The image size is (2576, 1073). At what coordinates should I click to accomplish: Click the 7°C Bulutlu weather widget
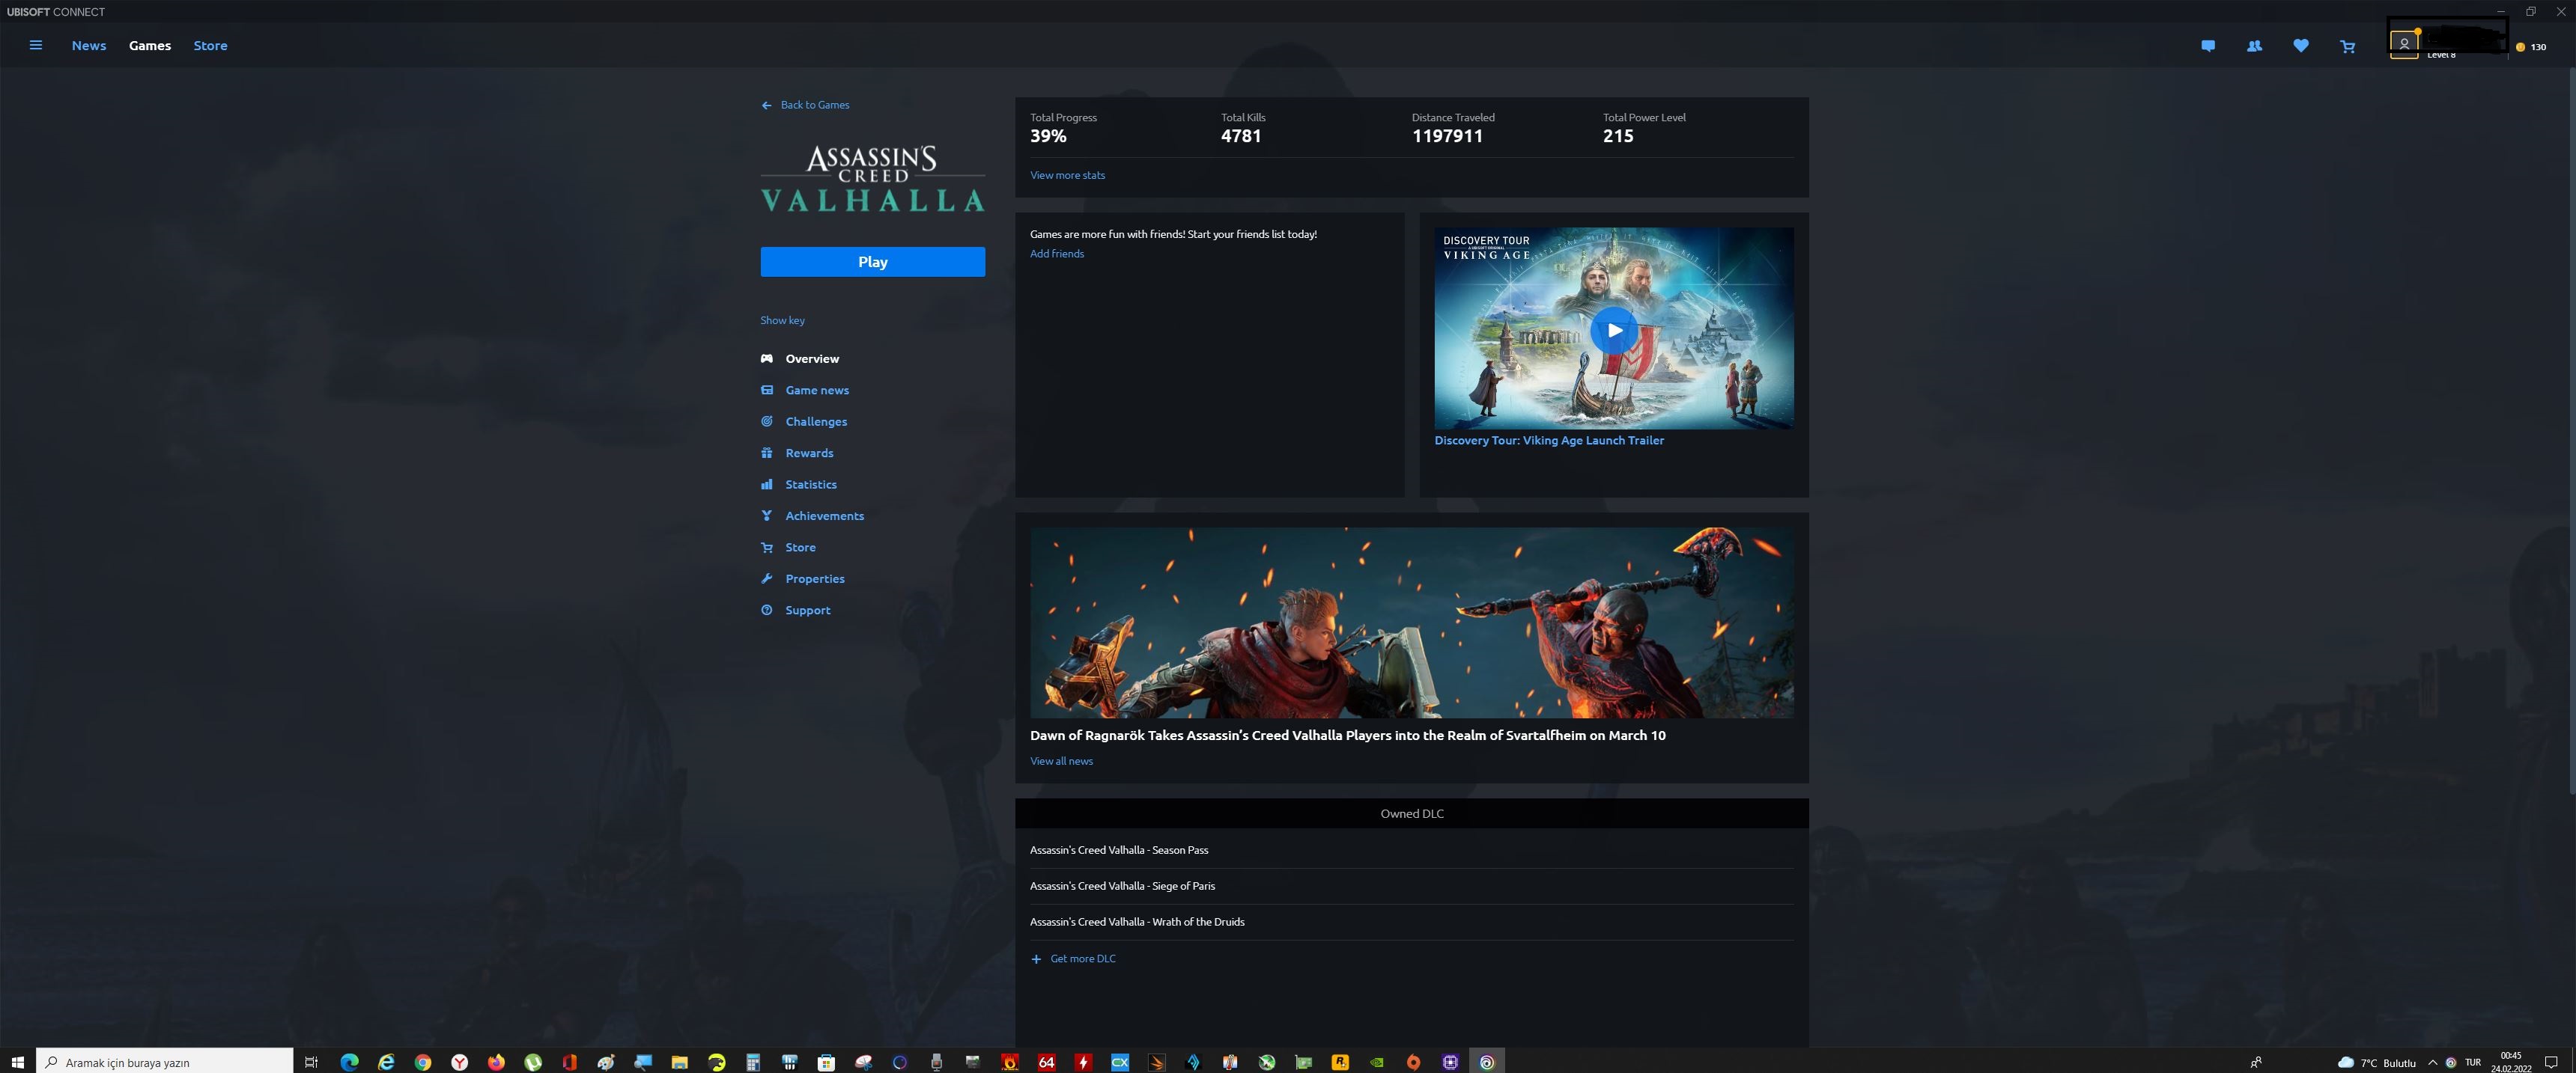[2376, 1062]
